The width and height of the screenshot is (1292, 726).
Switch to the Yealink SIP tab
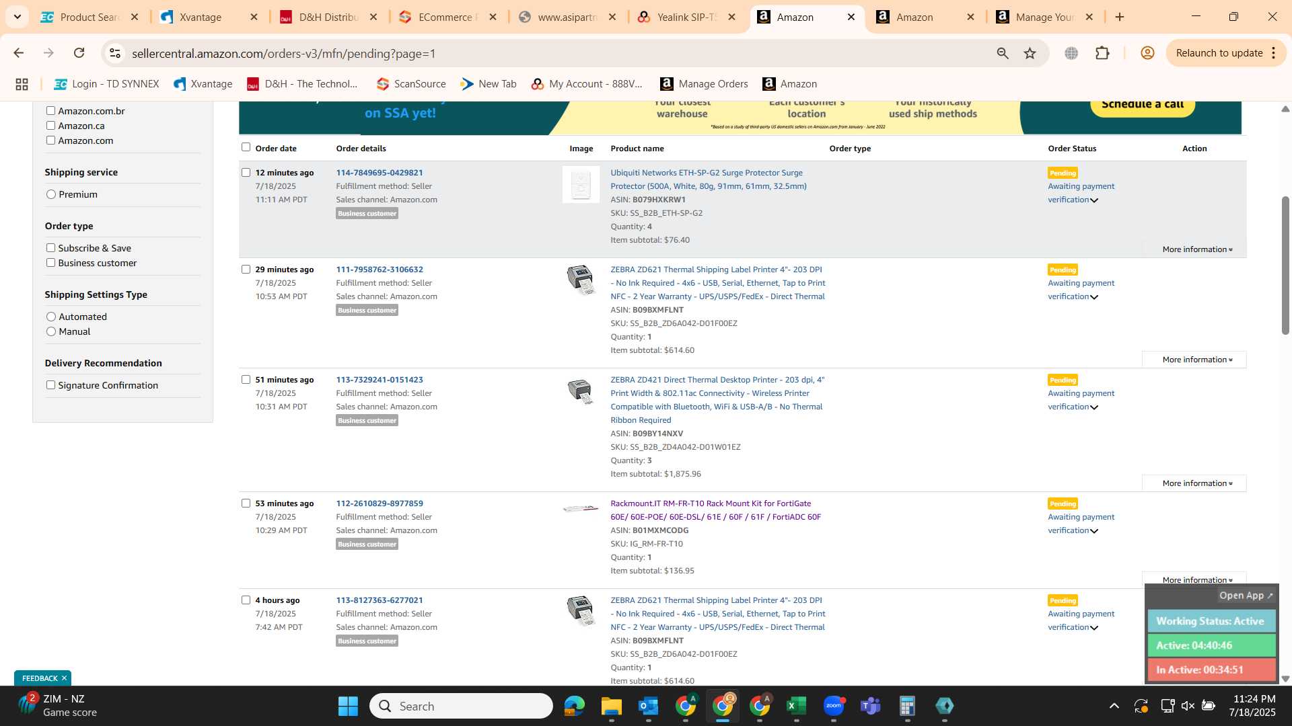[686, 17]
